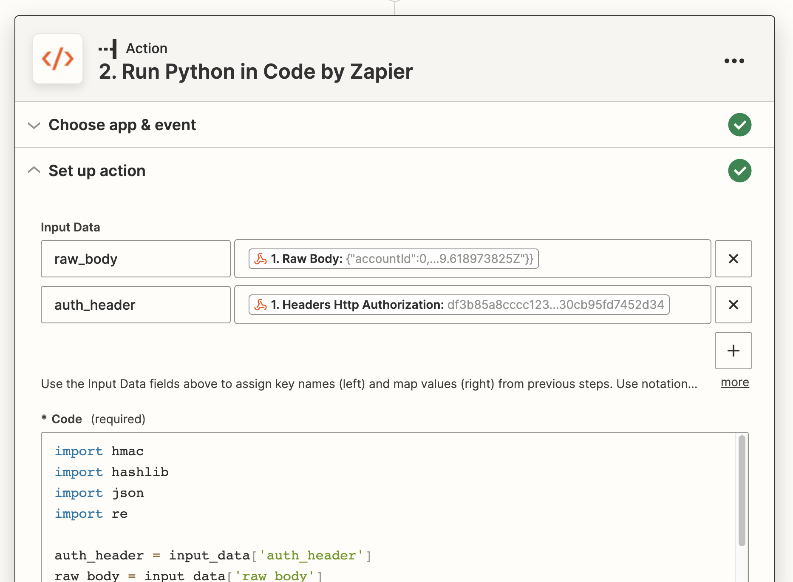Click the Webhooks icon in Authorization pill
The width and height of the screenshot is (793, 582).
point(261,305)
